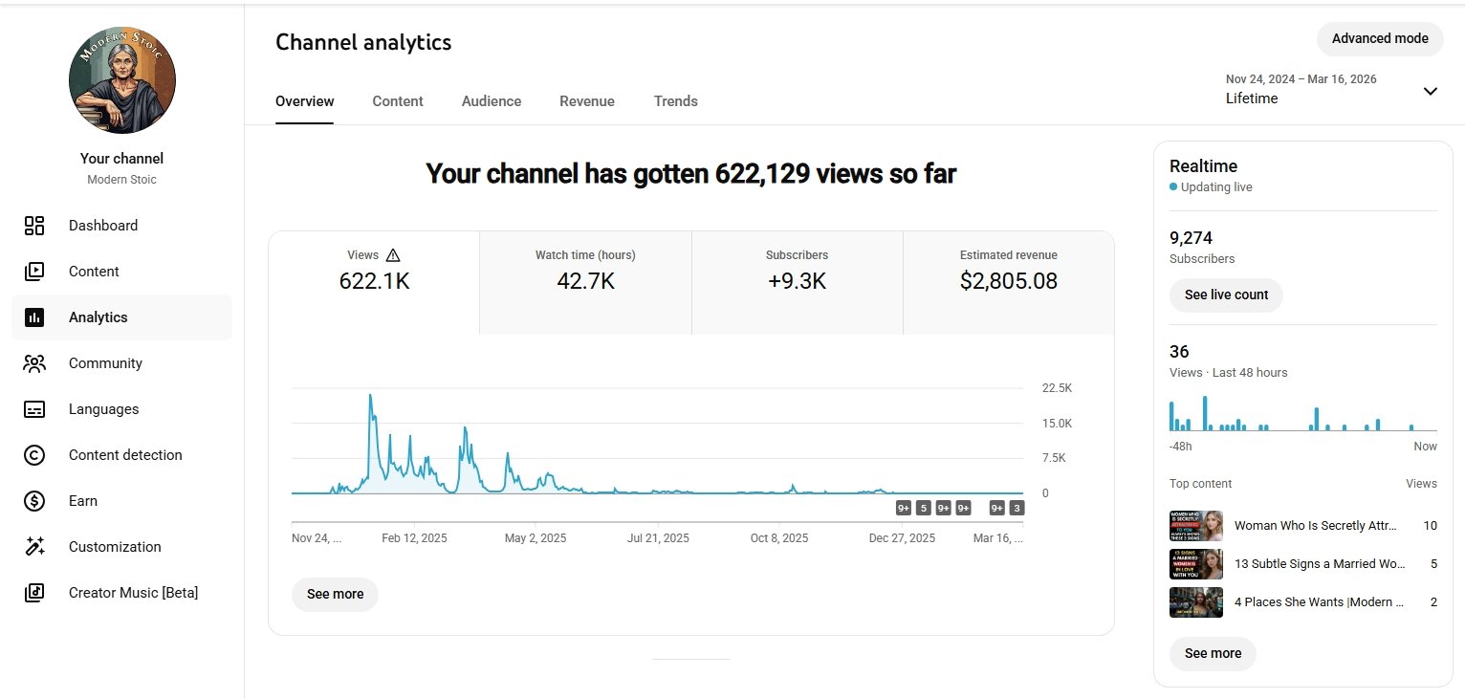Click the Advanced mode button
The image size is (1465, 699).
coord(1380,38)
